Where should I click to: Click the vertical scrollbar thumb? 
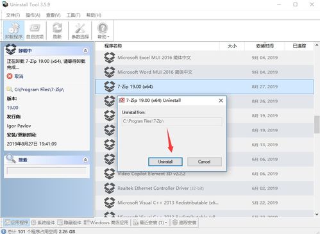317,124
